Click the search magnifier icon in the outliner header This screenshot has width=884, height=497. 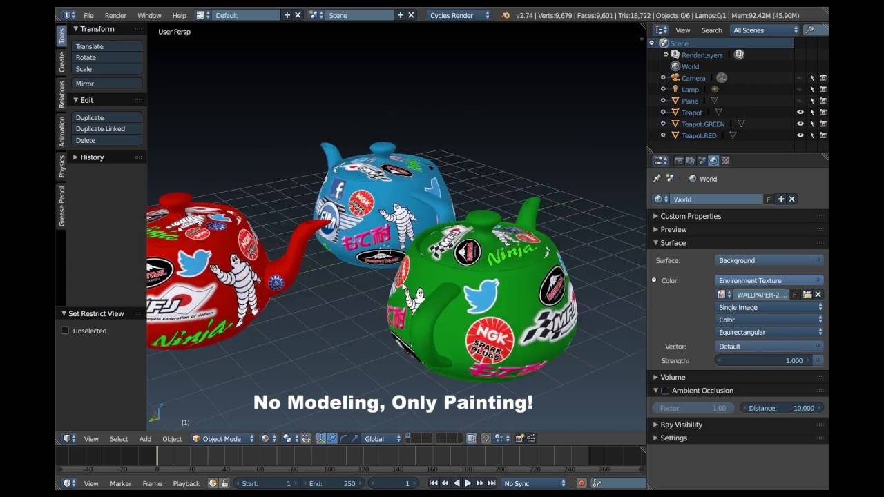pos(809,30)
